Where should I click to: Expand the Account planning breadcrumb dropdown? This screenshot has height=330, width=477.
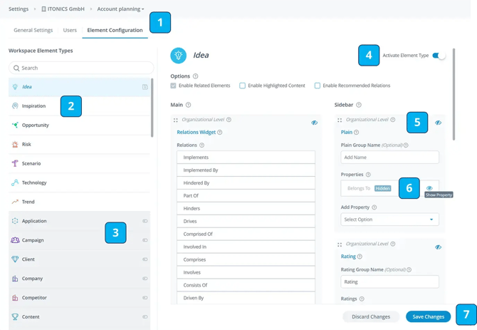[120, 9]
